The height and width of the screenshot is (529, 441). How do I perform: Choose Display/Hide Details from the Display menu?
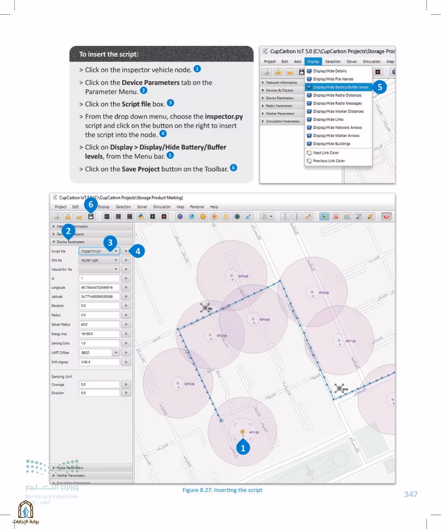[338, 71]
